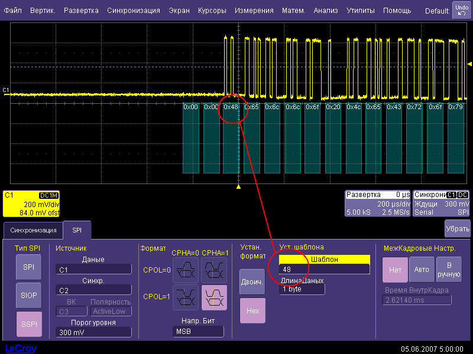Open the Напр. Бит MSB dropdown

(x=198, y=332)
